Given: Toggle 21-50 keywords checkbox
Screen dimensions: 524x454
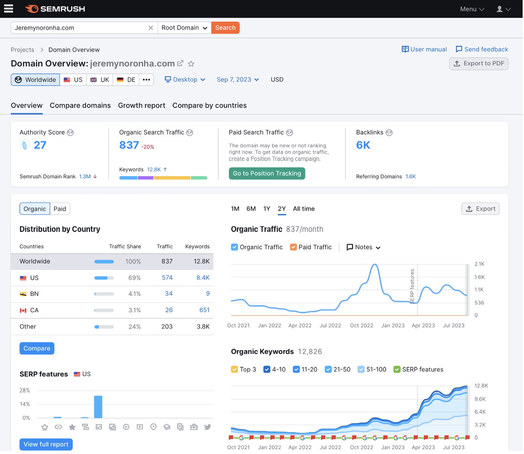Looking at the screenshot, I should [328, 370].
